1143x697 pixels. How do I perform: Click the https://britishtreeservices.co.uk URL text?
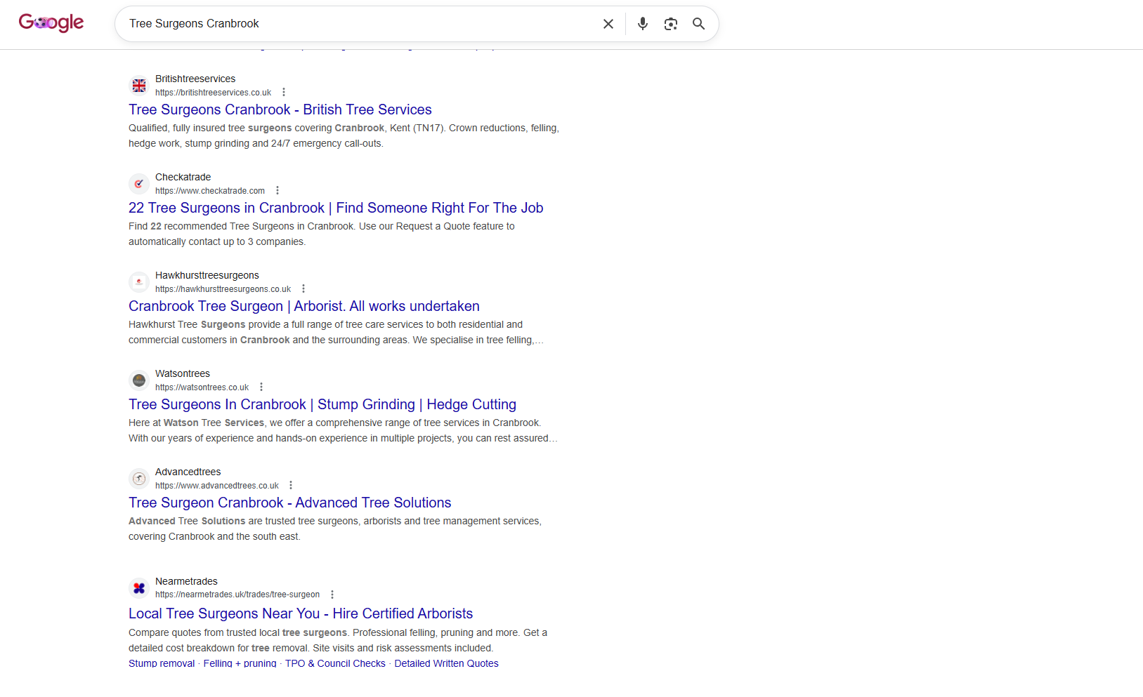pos(213,93)
